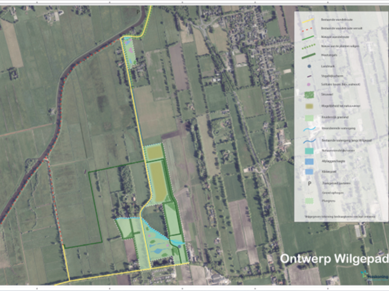Click the pink solitary tree legend dot
This screenshot has height=291, width=389.
pos(309,84)
